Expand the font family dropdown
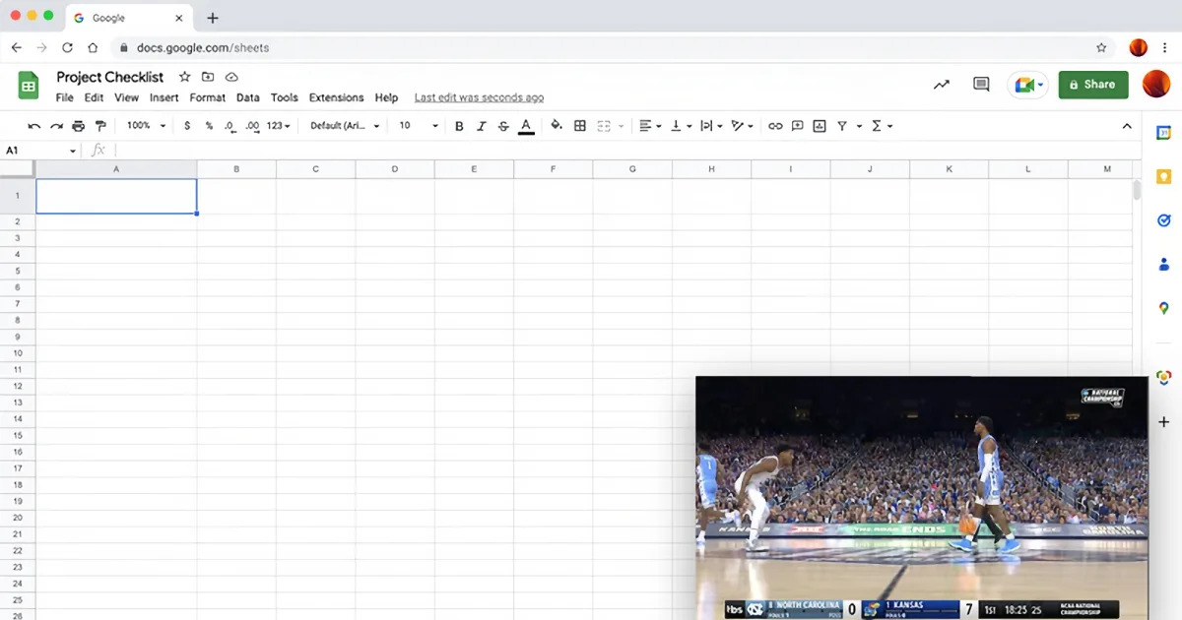 344,126
